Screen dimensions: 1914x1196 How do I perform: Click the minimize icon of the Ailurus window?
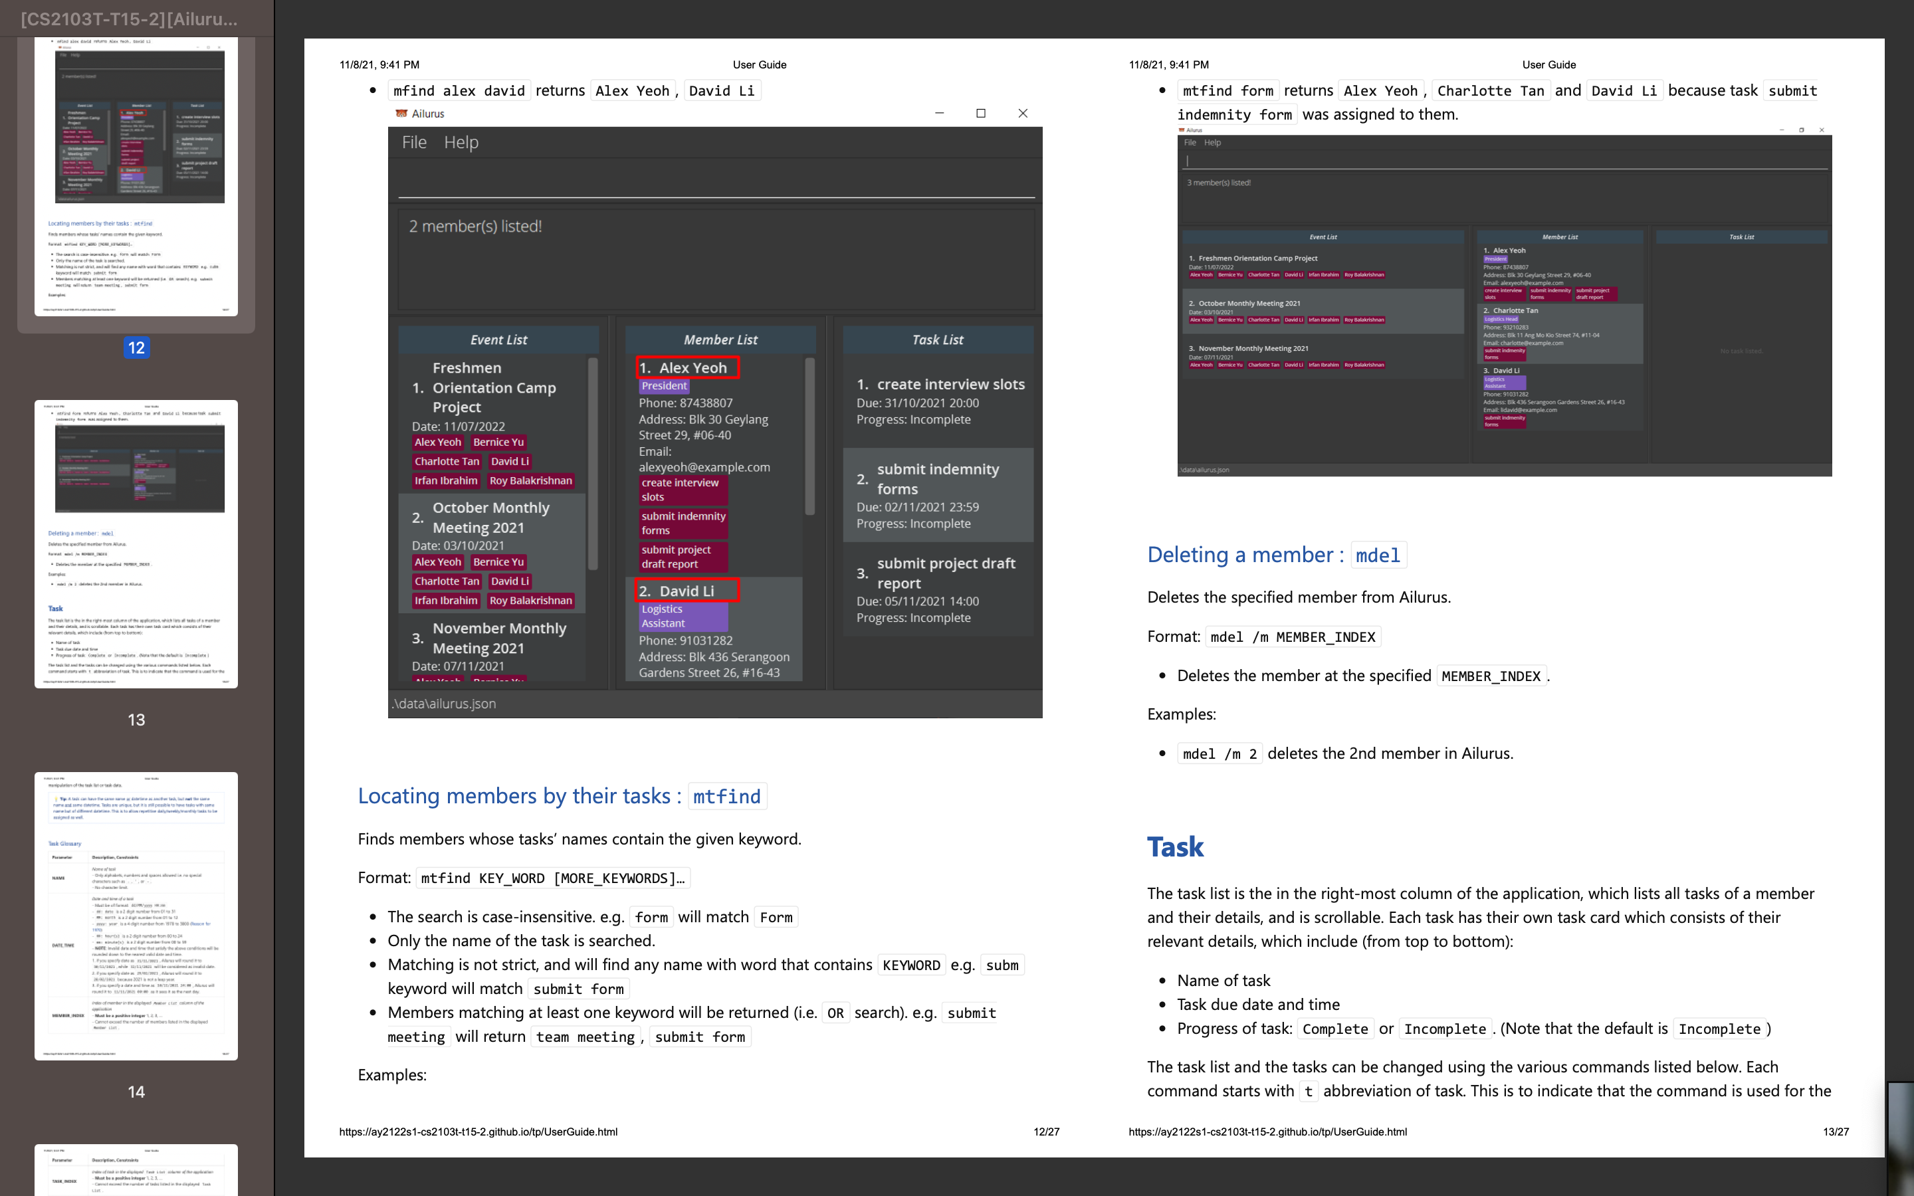click(x=939, y=114)
